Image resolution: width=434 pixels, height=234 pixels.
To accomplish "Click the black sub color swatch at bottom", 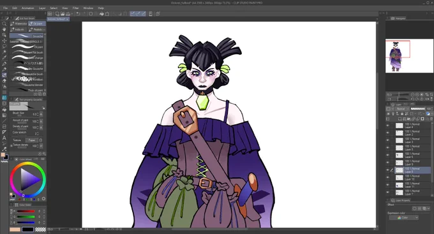I will pos(28,230).
